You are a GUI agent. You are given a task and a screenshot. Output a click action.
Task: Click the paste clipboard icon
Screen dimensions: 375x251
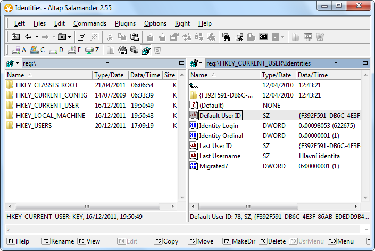135,37
